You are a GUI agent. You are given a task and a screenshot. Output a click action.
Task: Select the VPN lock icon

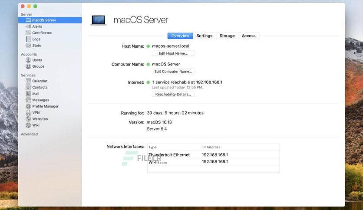28,112
